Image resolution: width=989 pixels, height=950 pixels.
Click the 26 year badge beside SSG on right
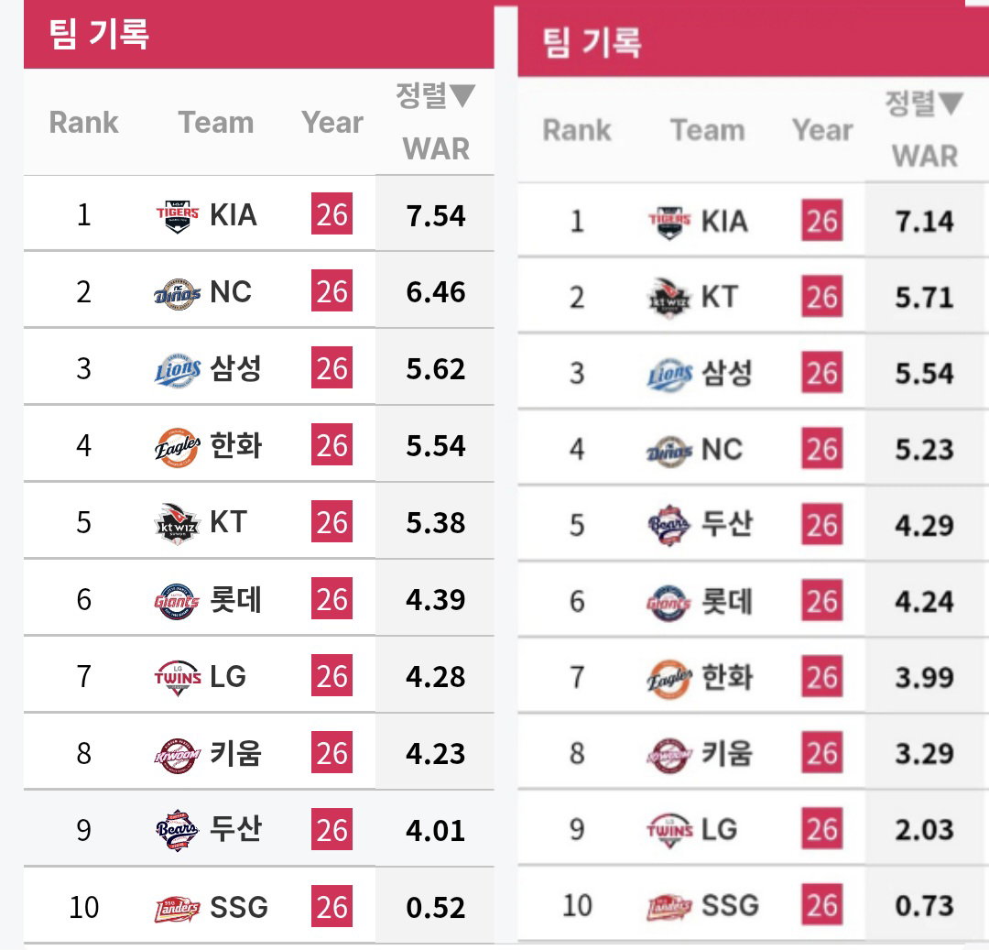(x=821, y=904)
